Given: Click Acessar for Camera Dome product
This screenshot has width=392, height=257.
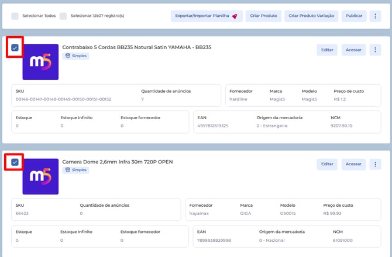Looking at the screenshot, I should (x=353, y=164).
